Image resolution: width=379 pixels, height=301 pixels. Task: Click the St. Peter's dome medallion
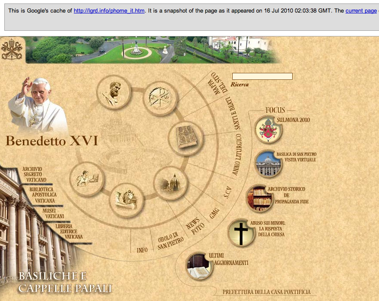pyautogui.click(x=171, y=183)
